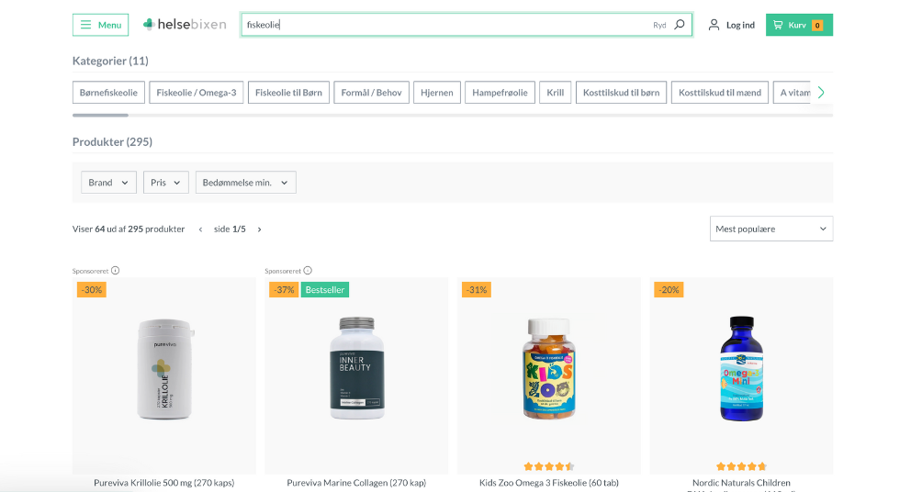Open the Kids Zoo Omega 3 product image

pyautogui.click(x=548, y=369)
